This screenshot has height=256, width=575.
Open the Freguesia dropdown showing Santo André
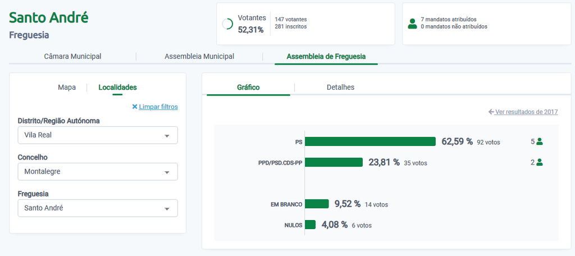click(98, 208)
